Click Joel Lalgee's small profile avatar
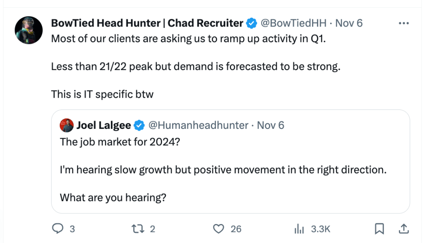Screen dimensions: 433x243 coord(67,125)
